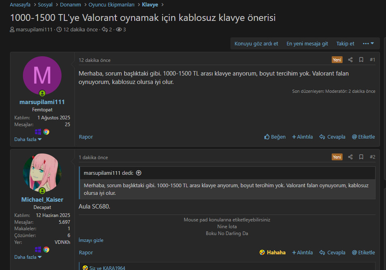Click Konuyu göz ardı et
The width and height of the screenshot is (386, 270).
tap(256, 43)
